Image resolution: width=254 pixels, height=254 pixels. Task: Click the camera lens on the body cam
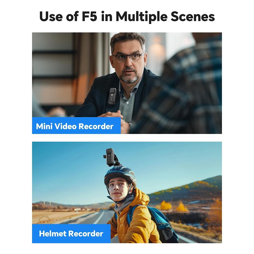(x=112, y=91)
